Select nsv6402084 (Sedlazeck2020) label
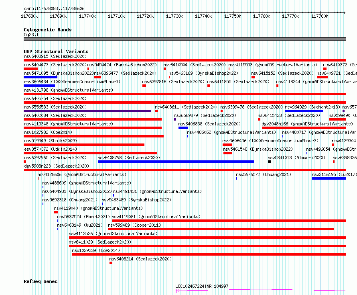The width and height of the screenshot is (357, 295). (55, 115)
